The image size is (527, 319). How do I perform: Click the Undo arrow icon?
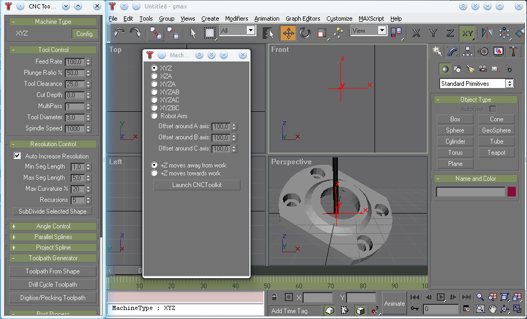click(x=119, y=33)
